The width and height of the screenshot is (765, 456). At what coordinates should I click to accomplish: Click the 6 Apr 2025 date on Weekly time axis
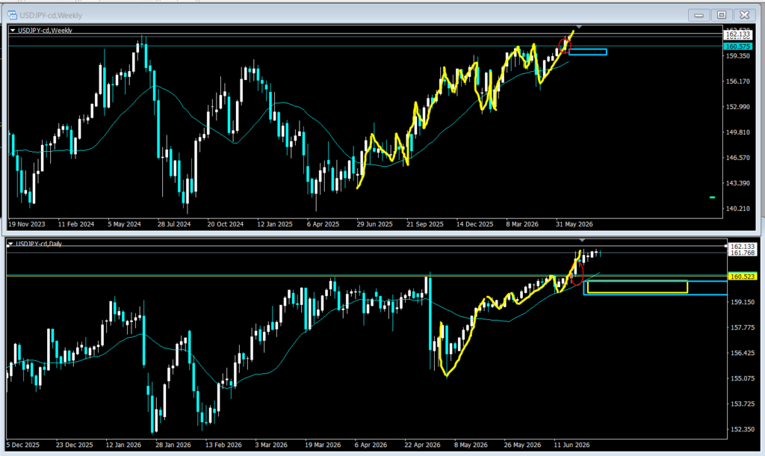[323, 224]
